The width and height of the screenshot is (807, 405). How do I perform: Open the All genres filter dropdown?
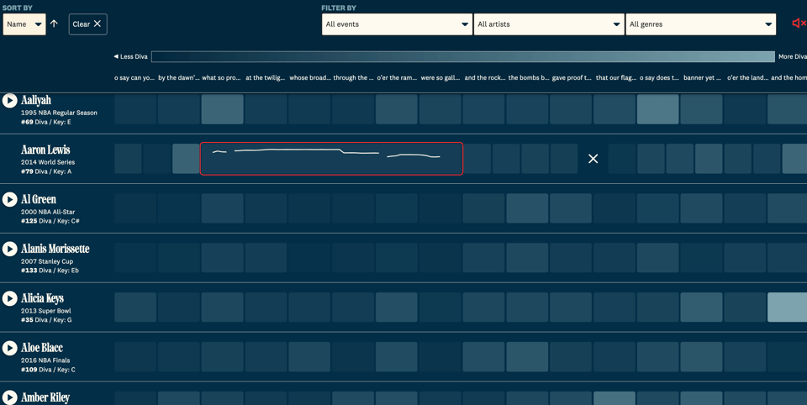[x=700, y=24]
